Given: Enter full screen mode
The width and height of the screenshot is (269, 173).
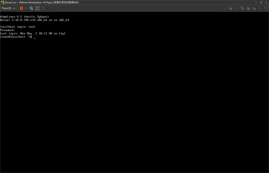Looking at the screenshot, I should pos(37,8).
